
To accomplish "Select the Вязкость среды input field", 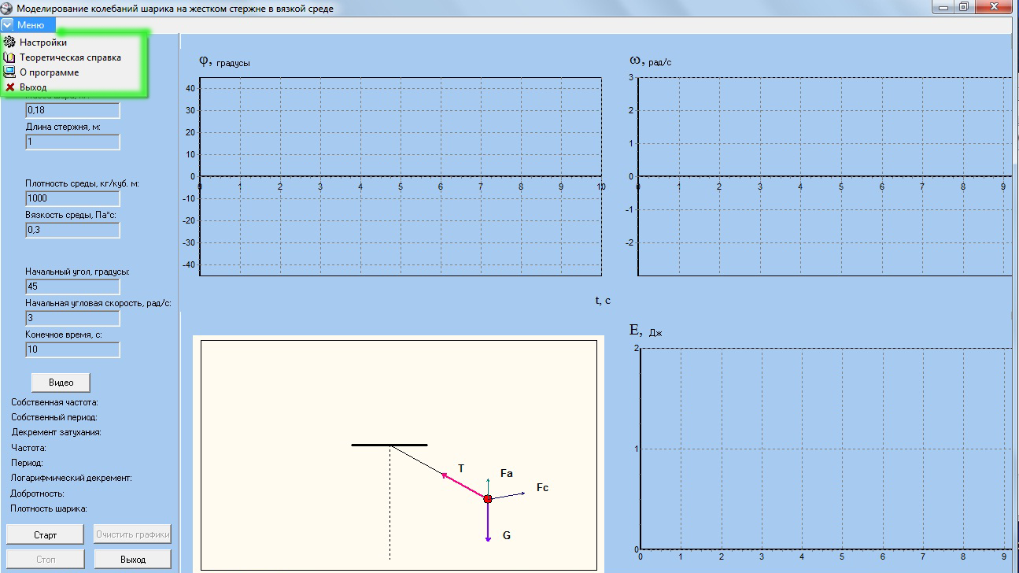I will (x=72, y=230).
